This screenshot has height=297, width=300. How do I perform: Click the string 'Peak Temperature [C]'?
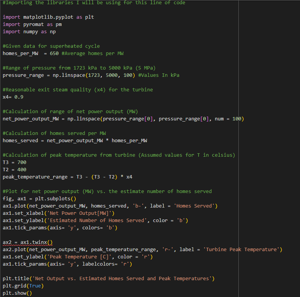click(x=79, y=257)
